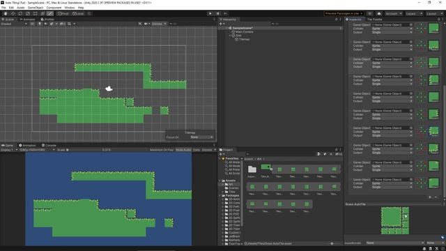Screen dimensions: 446x251
Task: Open Tilemap Focus On dropdown
Action: pos(201,137)
